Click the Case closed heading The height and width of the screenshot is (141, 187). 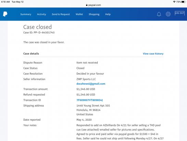(38, 27)
